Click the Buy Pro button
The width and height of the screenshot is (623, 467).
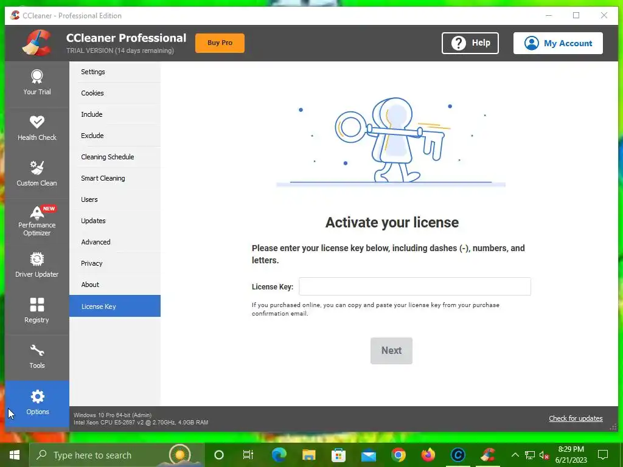coord(220,43)
